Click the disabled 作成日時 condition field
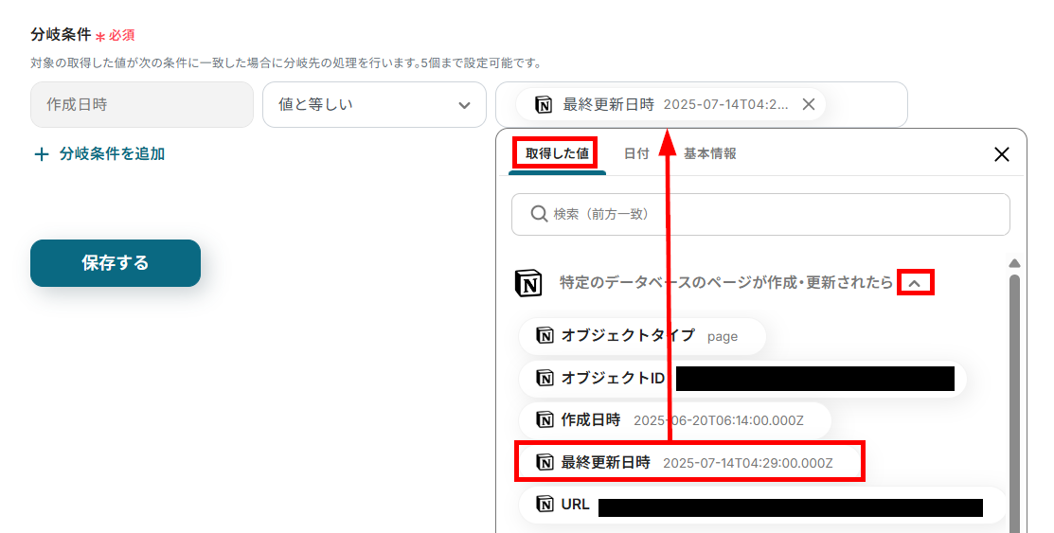Screen dimensions: 1054x533 pos(142,105)
